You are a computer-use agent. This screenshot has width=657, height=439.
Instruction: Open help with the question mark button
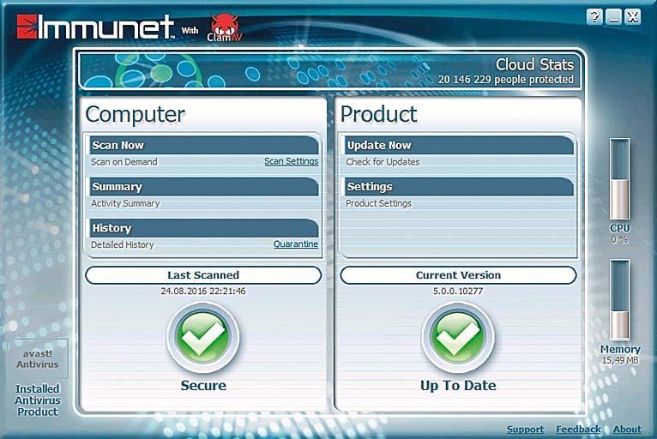pos(594,16)
